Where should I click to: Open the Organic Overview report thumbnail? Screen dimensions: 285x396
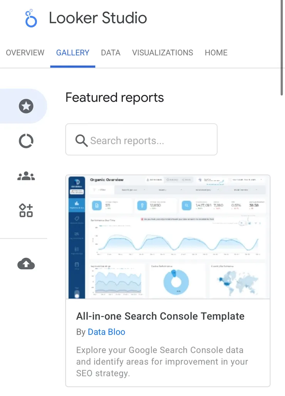168,237
